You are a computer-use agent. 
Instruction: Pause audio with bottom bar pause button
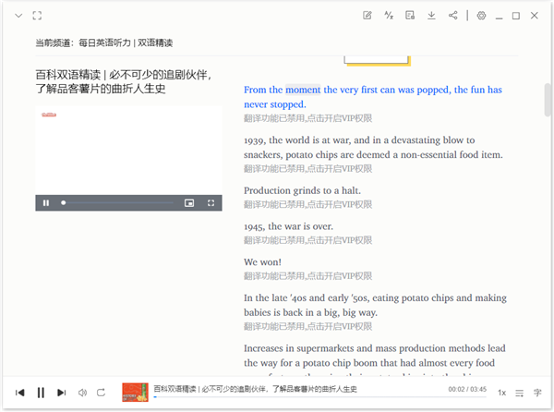pyautogui.click(x=41, y=393)
